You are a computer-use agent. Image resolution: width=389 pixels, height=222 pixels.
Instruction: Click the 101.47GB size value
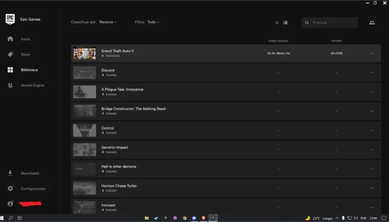(x=336, y=53)
